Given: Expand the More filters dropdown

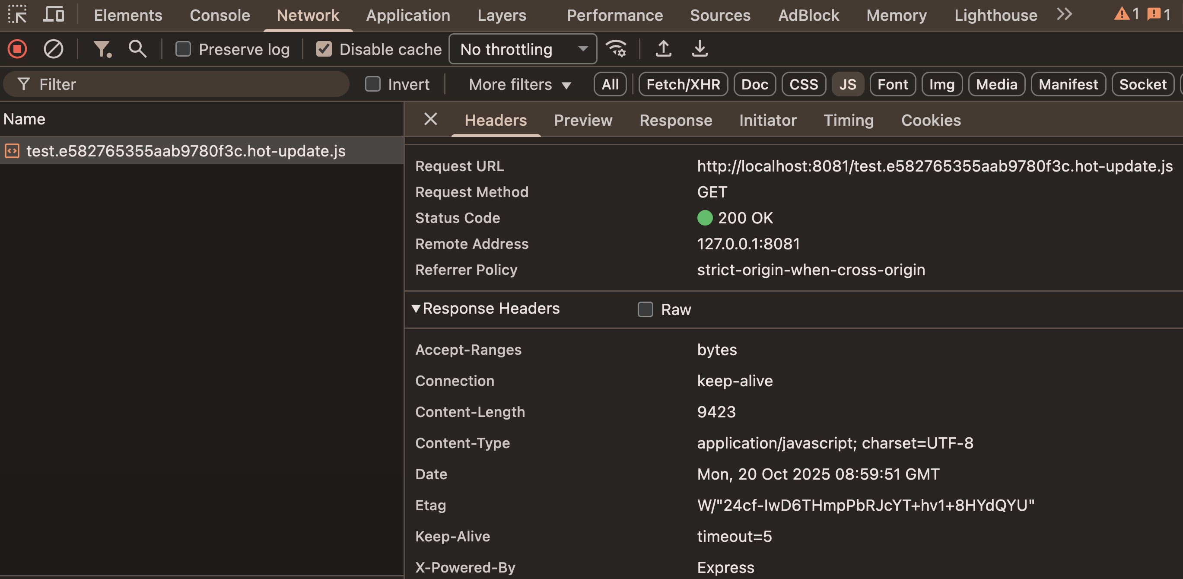Looking at the screenshot, I should [519, 85].
